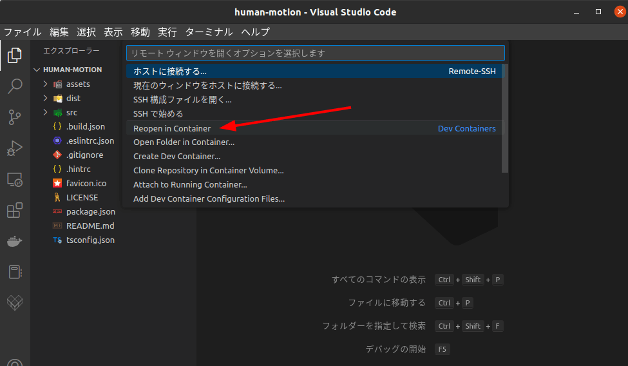The width and height of the screenshot is (628, 366).
Task: Click すべてのコマンドの表示 welcome shortcut
Action: 379,280
